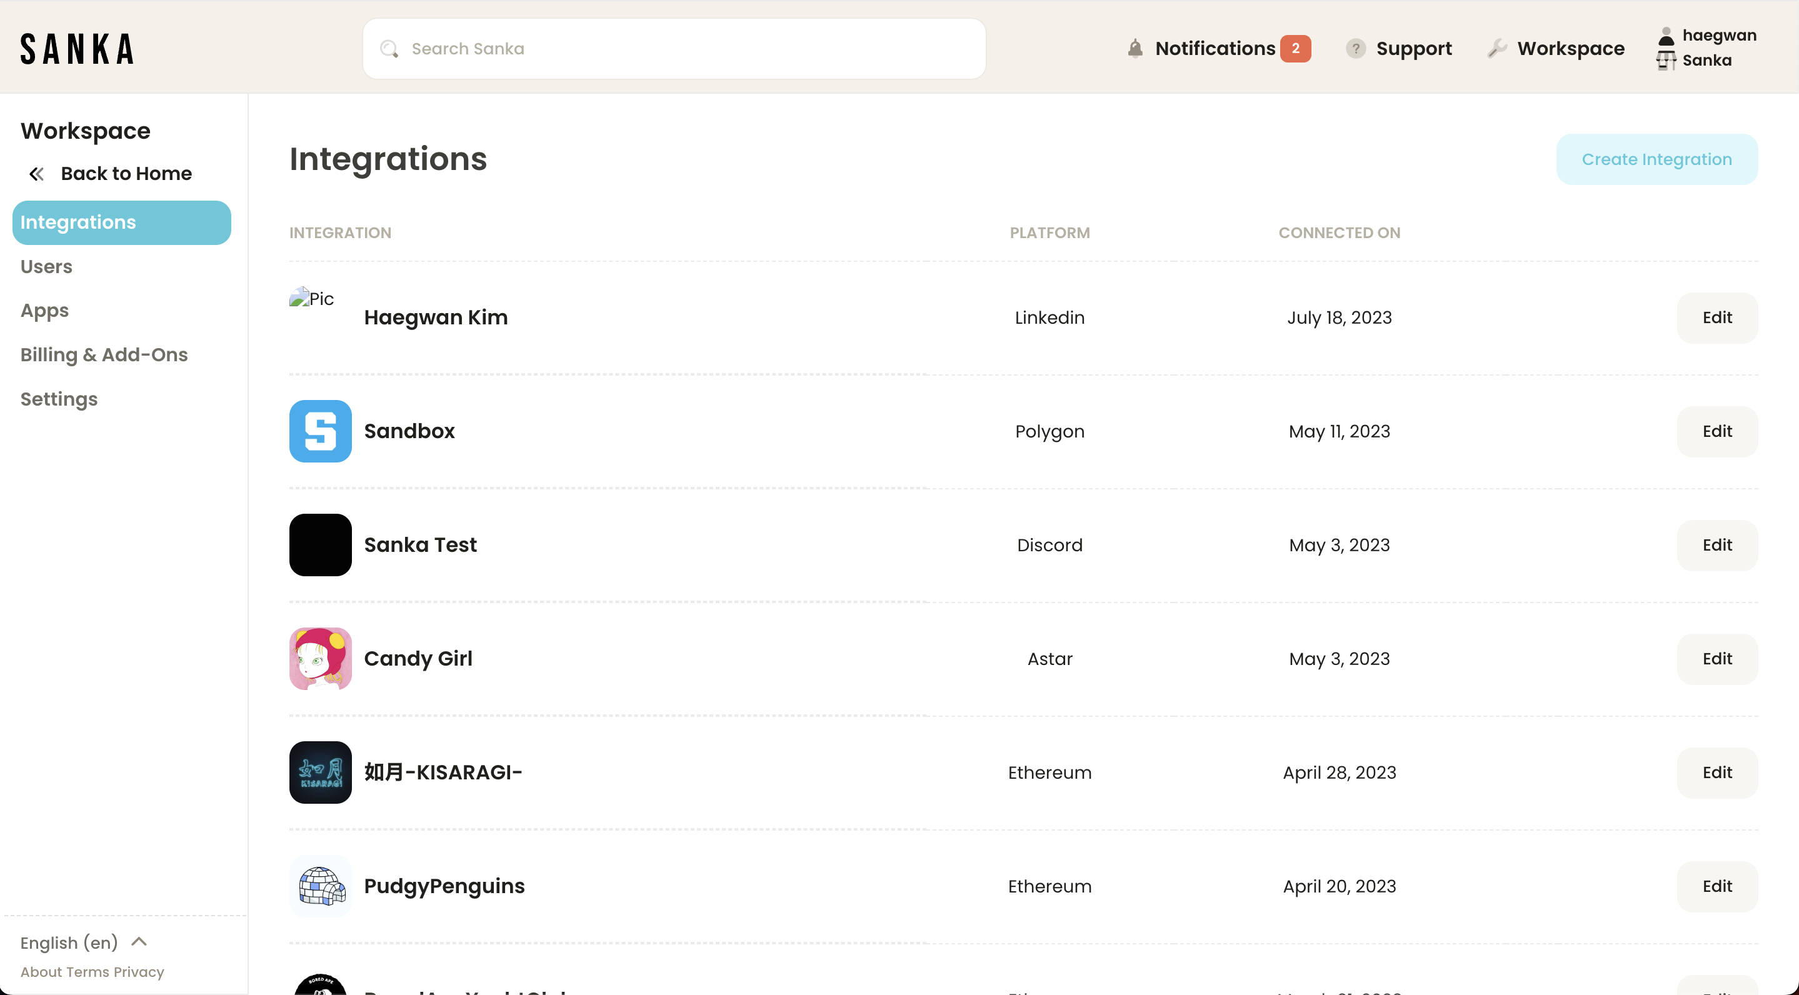Click the Sandbox integration logo
Screen dimensions: 1799x995
[x=320, y=431]
